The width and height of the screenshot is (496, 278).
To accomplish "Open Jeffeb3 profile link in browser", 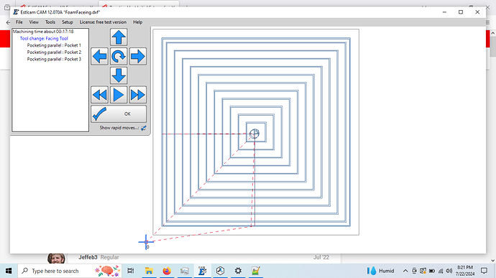I will [x=88, y=257].
